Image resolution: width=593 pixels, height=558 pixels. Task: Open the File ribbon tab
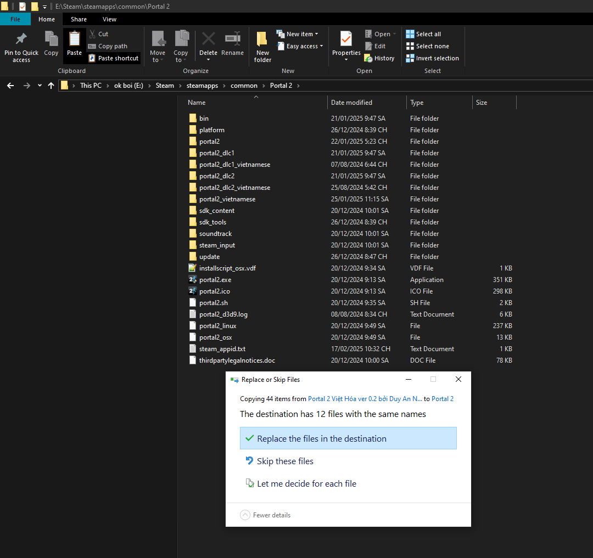15,19
